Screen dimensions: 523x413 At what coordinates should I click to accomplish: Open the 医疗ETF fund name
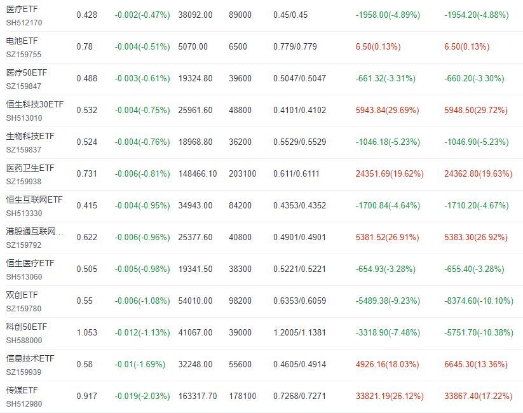(22, 9)
